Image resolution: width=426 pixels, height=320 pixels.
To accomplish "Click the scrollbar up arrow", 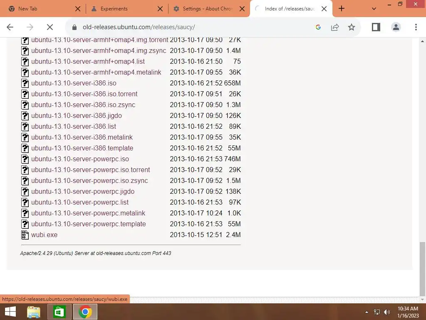I will click(x=422, y=41).
